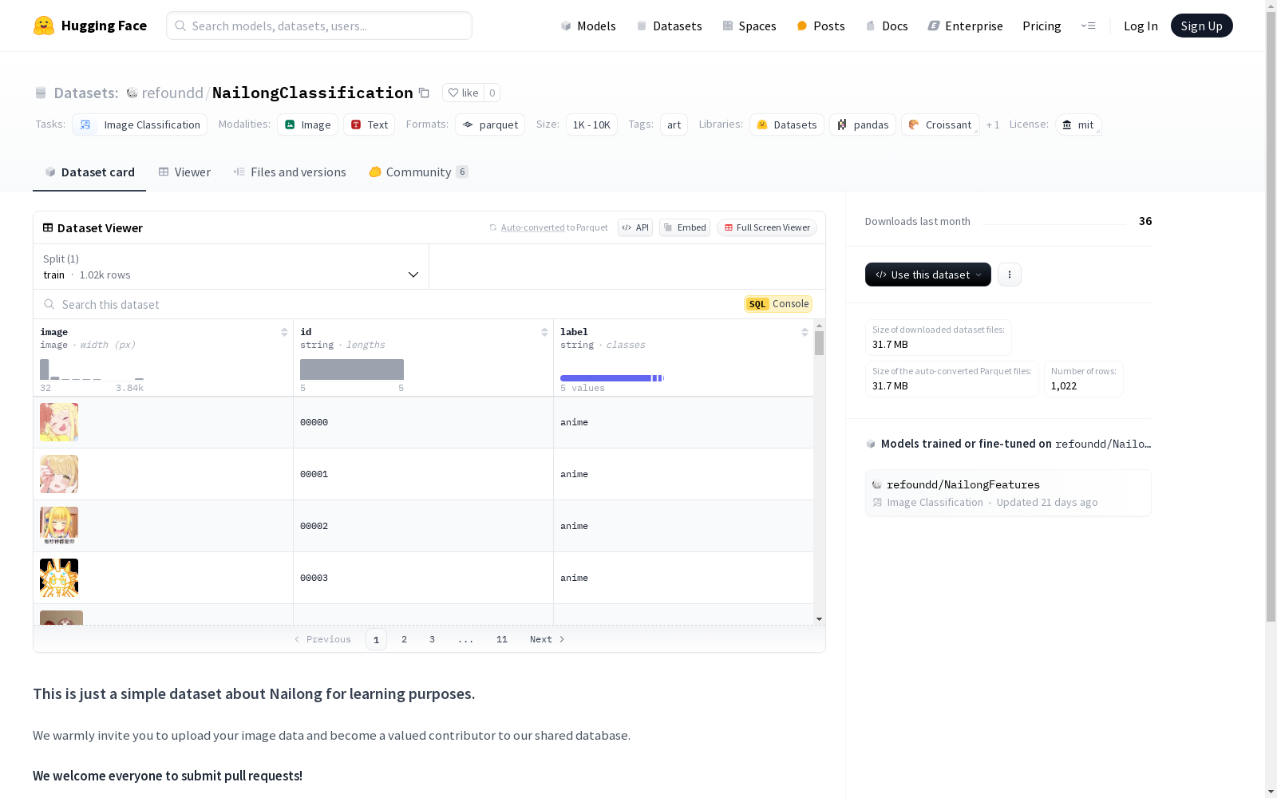Open image thumbnail in row 00003
The height and width of the screenshot is (798, 1277).
tap(59, 578)
